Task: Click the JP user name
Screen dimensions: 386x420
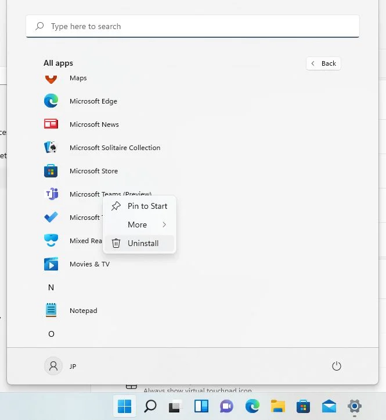Action: pos(73,366)
